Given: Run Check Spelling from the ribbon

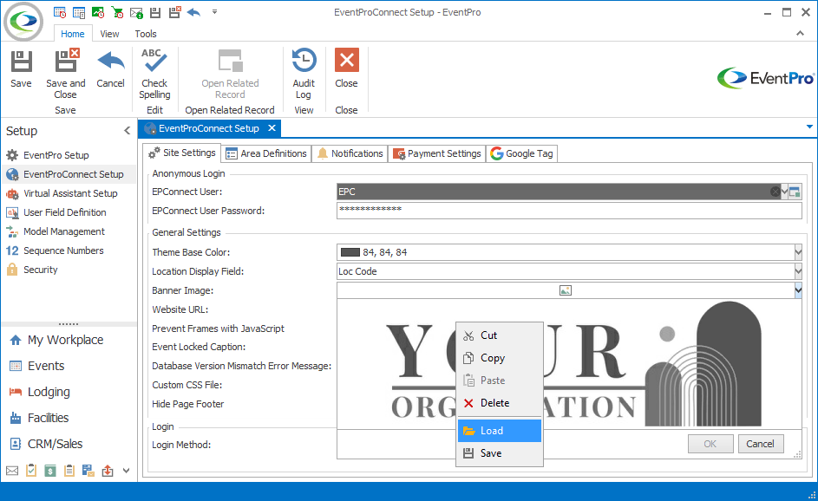Looking at the screenshot, I should click(154, 74).
